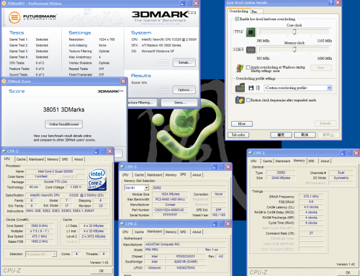360x276 pixels.
Task: Click the core clock 777.0 value field
Action: [x=238, y=32]
